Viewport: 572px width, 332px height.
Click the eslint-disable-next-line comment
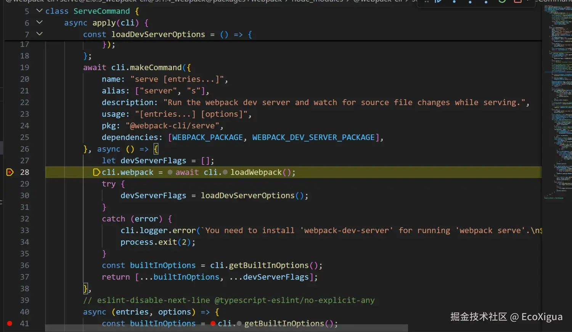[229, 300]
